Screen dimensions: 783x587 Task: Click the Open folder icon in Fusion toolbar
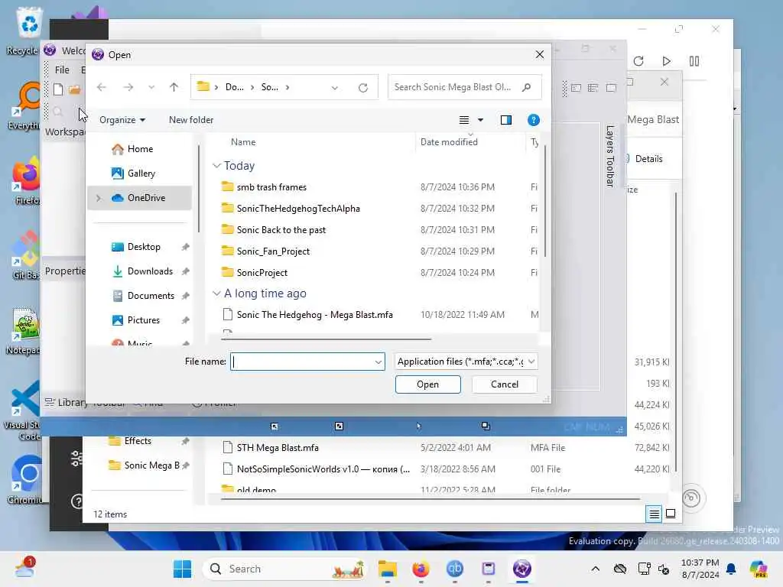coord(75,89)
